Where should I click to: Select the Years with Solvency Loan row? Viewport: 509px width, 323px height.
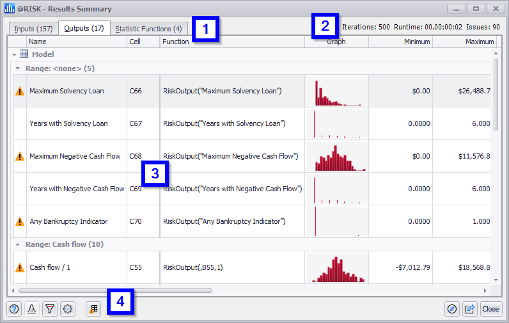coord(68,123)
